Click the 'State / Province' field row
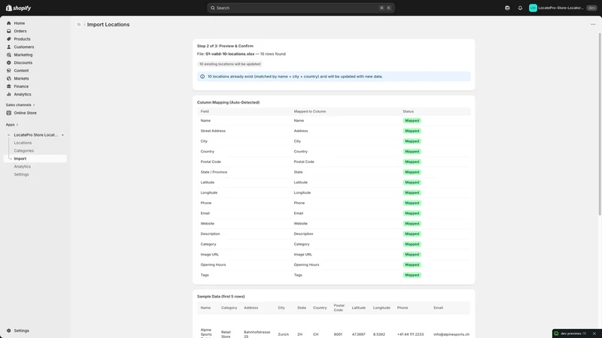This screenshot has width=602, height=338. 333,172
